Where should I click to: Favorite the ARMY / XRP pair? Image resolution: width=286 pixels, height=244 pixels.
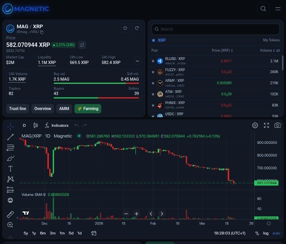(x=153, y=83)
